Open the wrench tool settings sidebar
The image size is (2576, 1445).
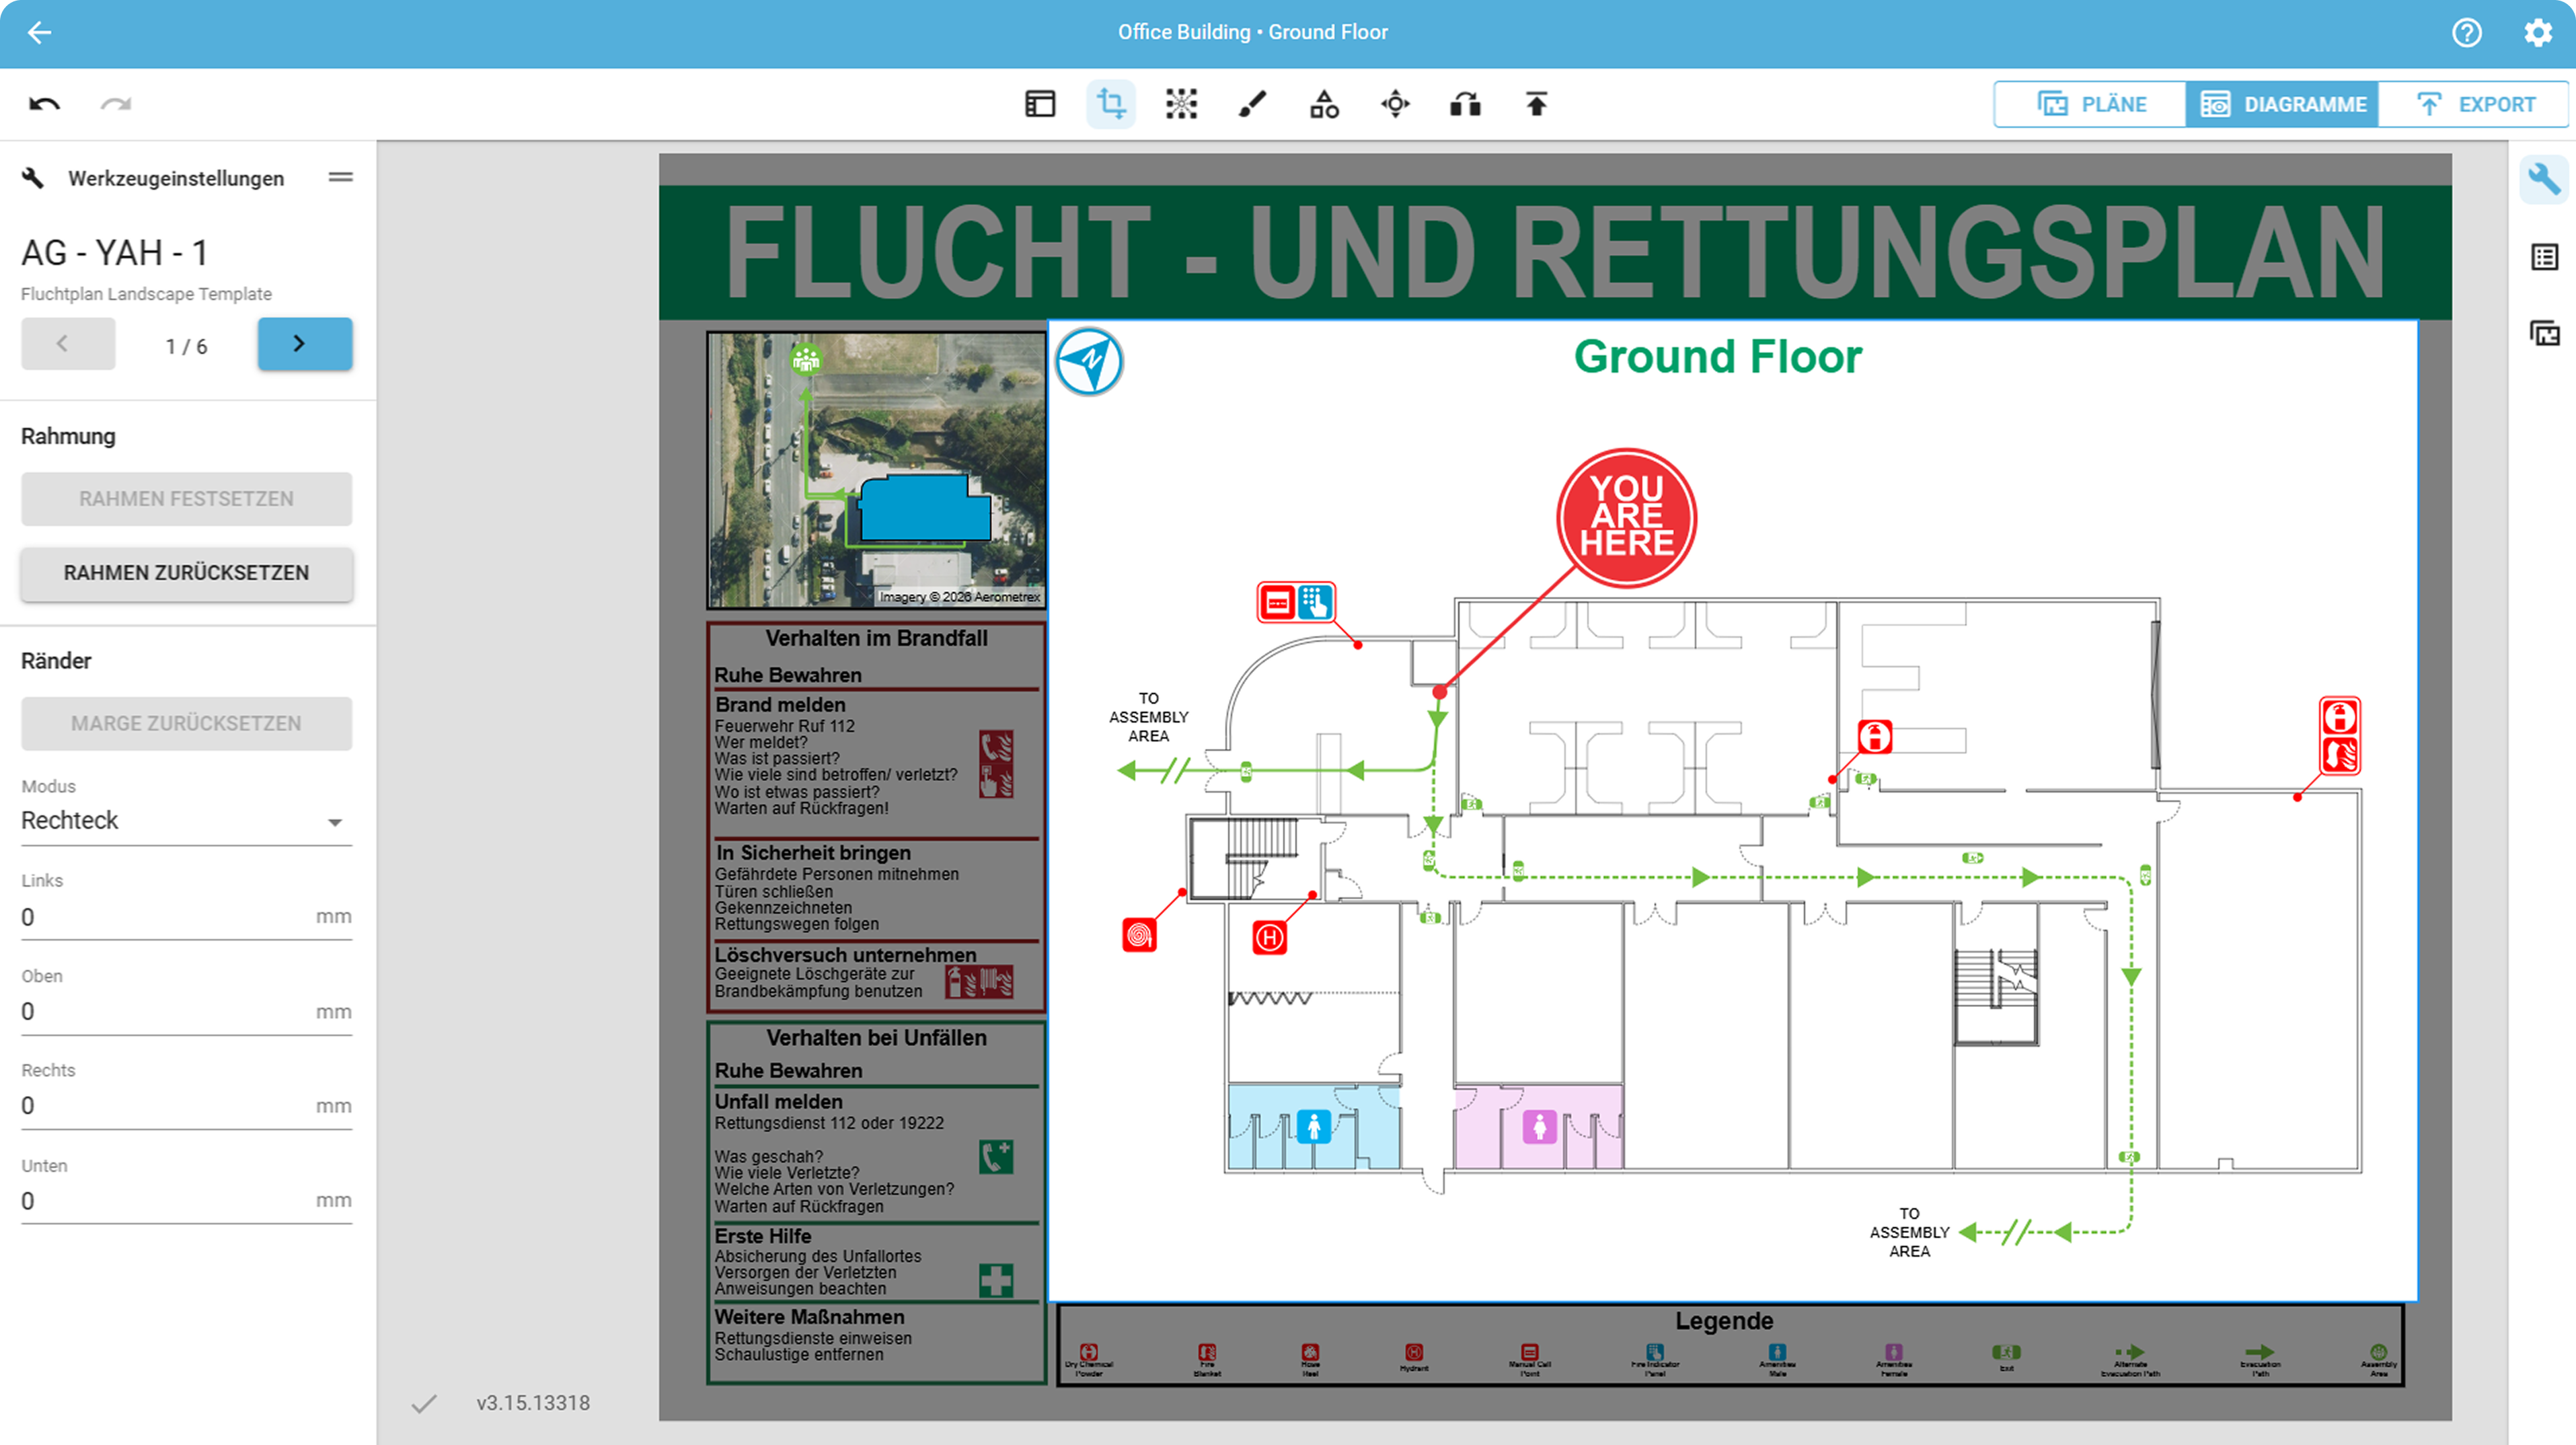pyautogui.click(x=2544, y=180)
